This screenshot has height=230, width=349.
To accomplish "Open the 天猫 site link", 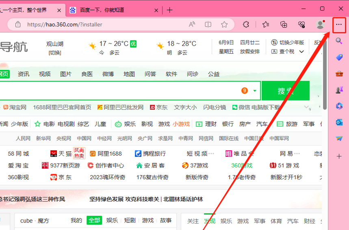I will pos(61,154).
